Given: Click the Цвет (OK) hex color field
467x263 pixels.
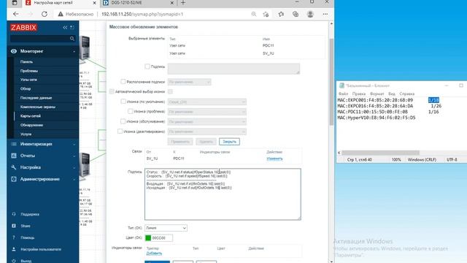Looking at the screenshot, I should 162,238.
